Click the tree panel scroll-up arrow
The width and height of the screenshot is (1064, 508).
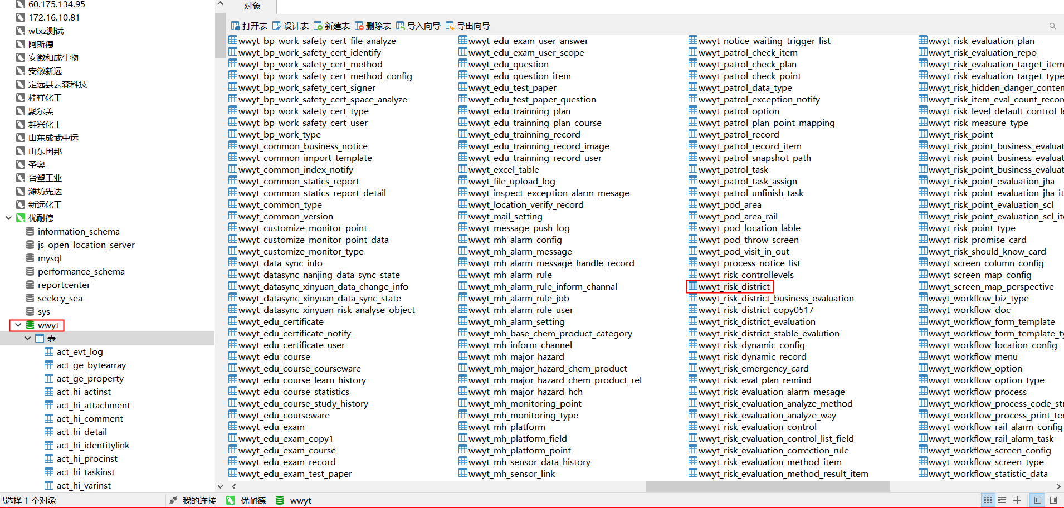[x=220, y=4]
